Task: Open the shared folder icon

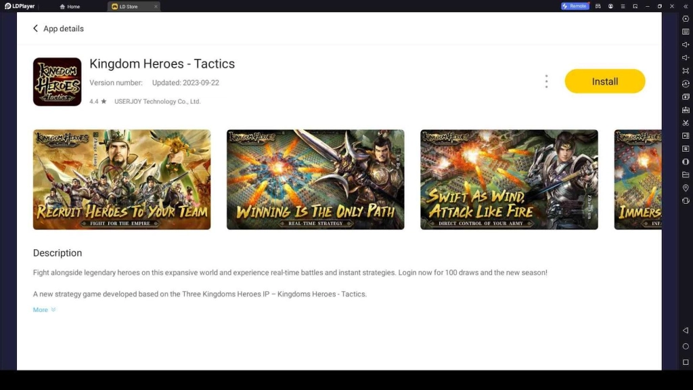Action: pos(686,175)
